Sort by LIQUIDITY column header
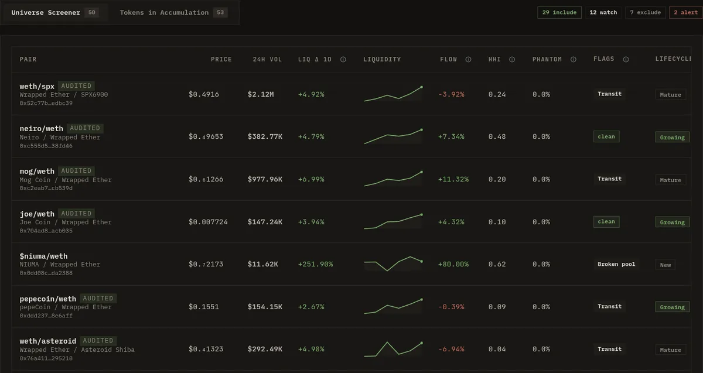The image size is (703, 373). (382, 59)
